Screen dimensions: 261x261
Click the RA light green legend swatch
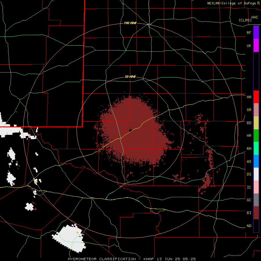tap(256, 148)
